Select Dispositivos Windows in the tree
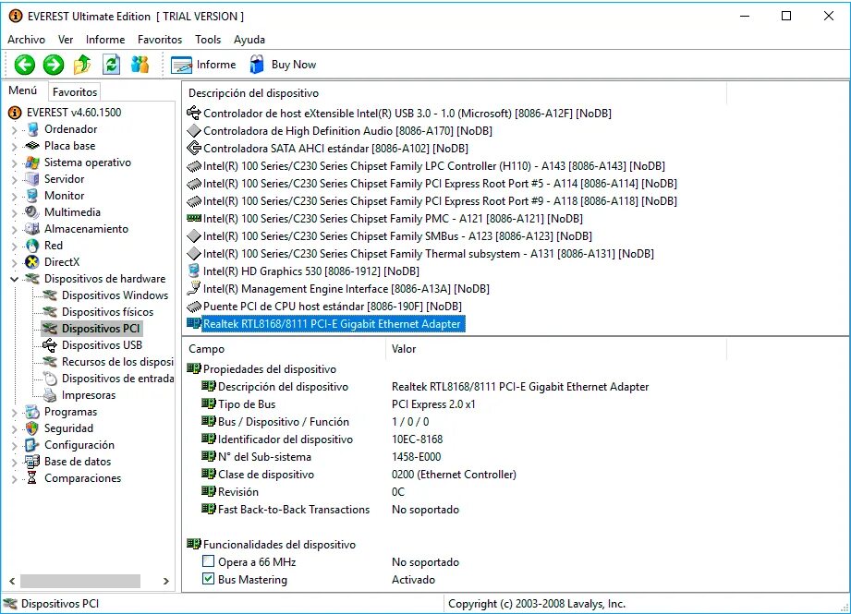The width and height of the screenshot is (851, 614). click(x=115, y=295)
